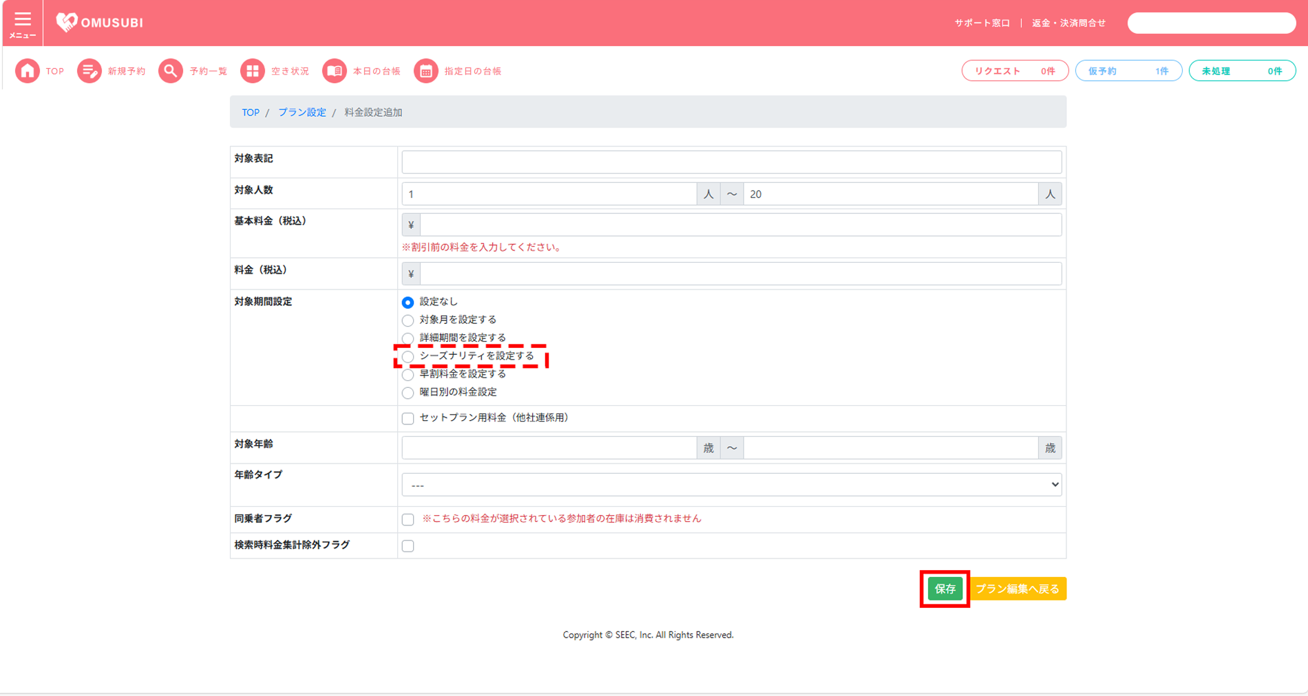Open 本日の台帳 in the navigation bar
Screen dimensions: 1308x696
click(377, 71)
